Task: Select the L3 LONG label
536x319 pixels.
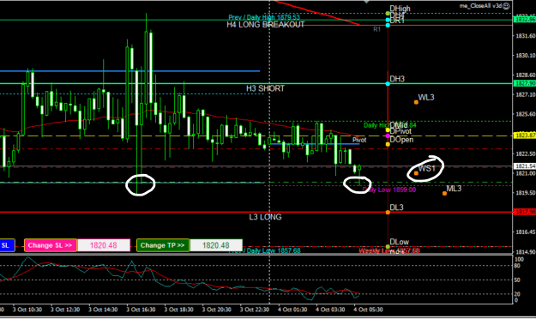Action: (265, 217)
